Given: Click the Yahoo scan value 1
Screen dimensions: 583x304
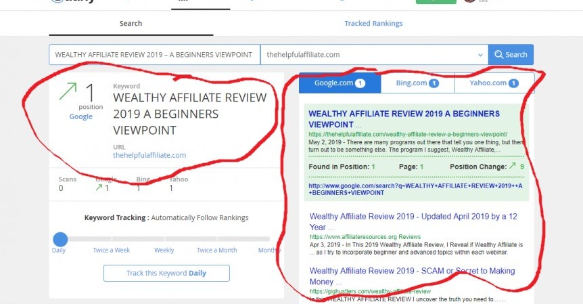Looking at the screenshot, I should (171, 188).
